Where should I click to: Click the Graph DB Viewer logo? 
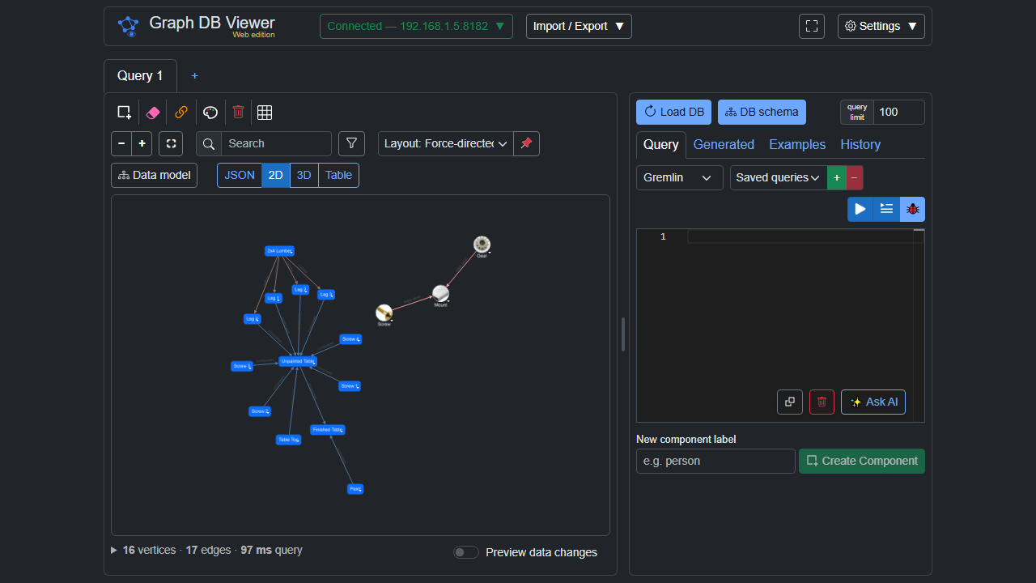tap(128, 26)
